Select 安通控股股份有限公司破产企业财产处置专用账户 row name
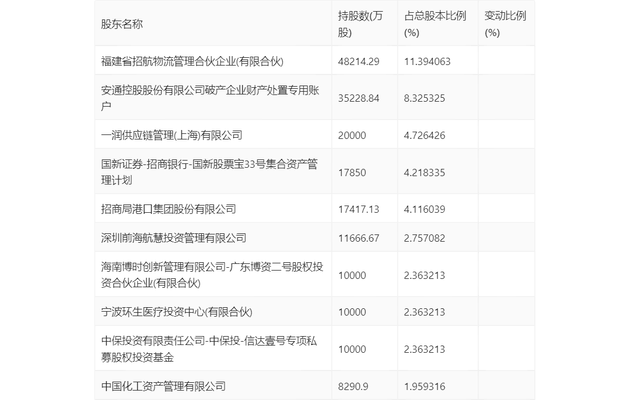The width and height of the screenshot is (630, 400). tap(210, 98)
